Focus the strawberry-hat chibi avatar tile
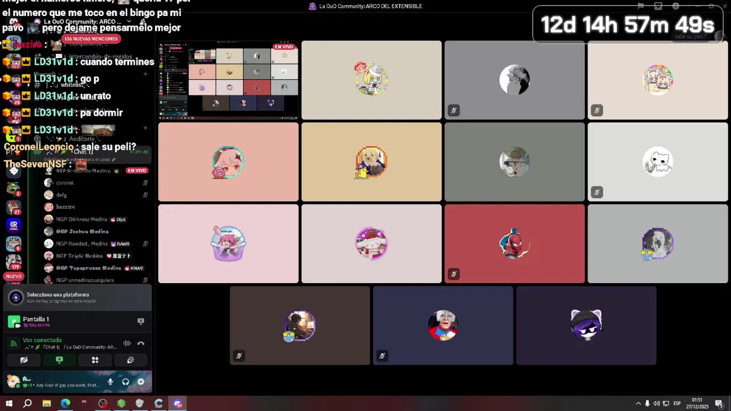Screen dimensions: 731x411 [371, 80]
